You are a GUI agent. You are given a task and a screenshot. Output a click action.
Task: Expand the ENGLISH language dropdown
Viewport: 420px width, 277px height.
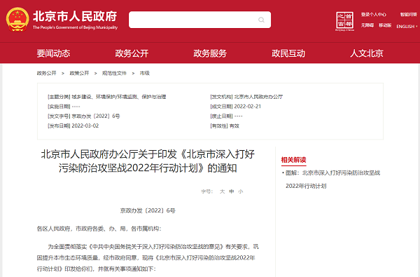(x=407, y=27)
